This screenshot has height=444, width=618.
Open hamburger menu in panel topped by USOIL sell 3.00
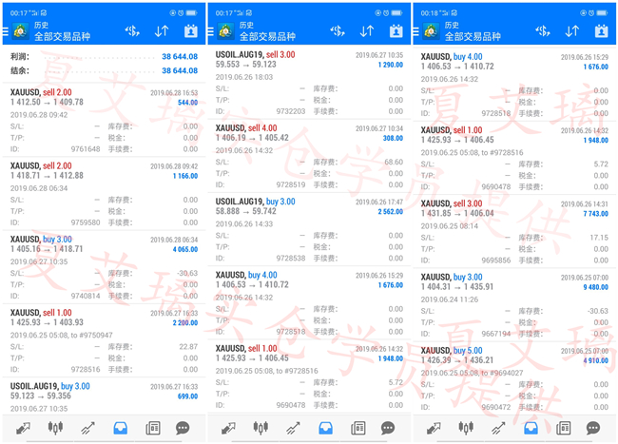click(210, 31)
